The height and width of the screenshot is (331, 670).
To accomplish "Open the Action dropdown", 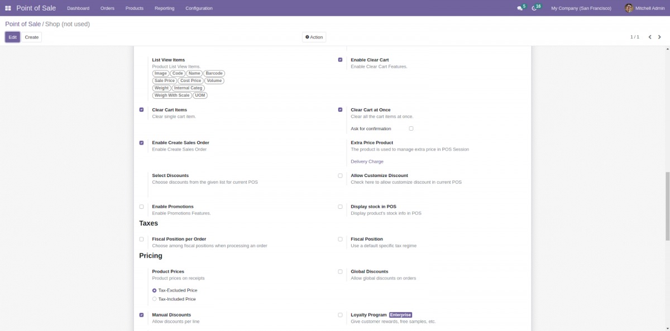I will click(x=314, y=37).
